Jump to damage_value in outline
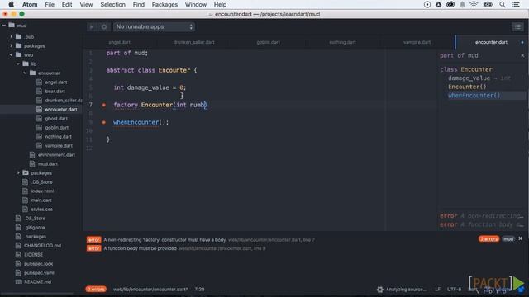Screen dimensions: 529x297 (469, 78)
